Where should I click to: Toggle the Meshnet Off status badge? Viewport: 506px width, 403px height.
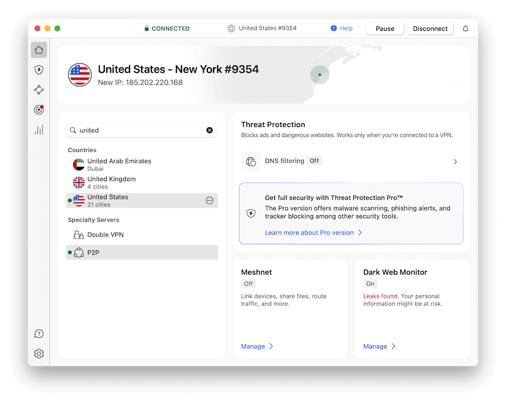[x=248, y=284]
